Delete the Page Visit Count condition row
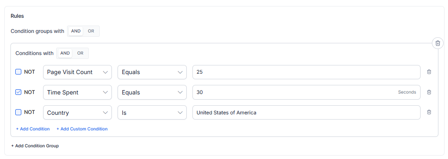The height and width of the screenshot is (159, 448). pyautogui.click(x=429, y=72)
